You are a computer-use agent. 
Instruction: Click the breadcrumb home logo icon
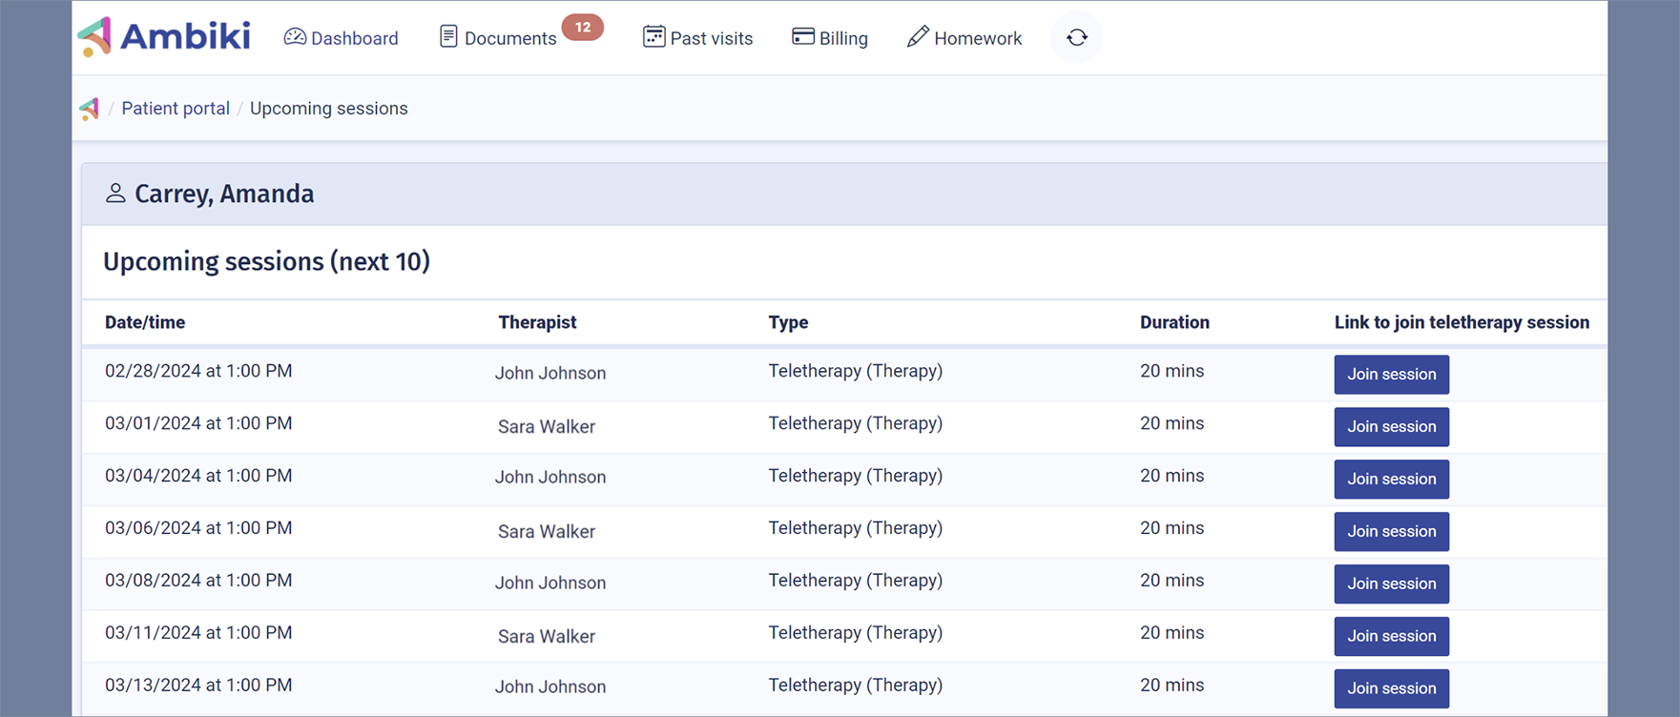tap(90, 109)
